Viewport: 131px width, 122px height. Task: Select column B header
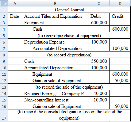(x=55, y=3)
